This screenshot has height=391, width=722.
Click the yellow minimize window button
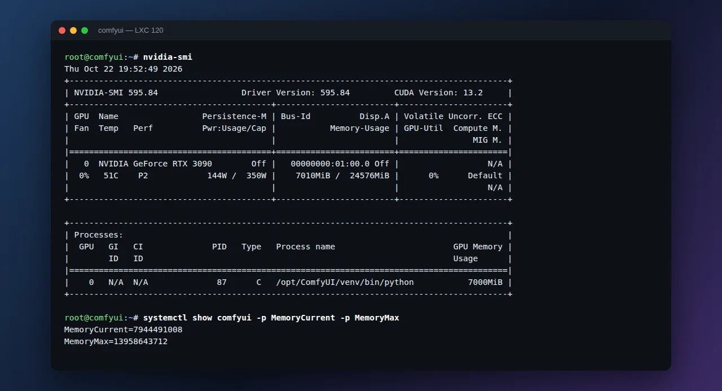(73, 30)
